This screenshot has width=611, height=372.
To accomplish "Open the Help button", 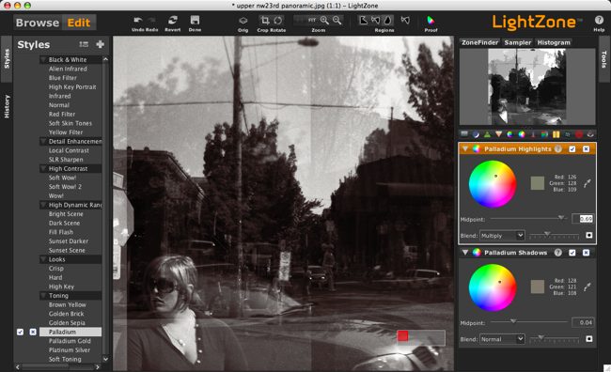I will (599, 21).
